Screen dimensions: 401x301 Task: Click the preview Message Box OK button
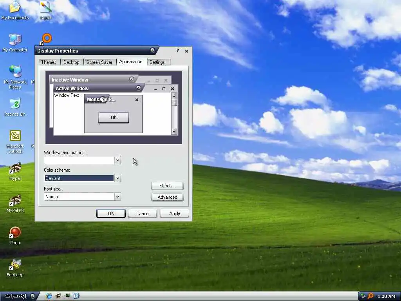[114, 118]
